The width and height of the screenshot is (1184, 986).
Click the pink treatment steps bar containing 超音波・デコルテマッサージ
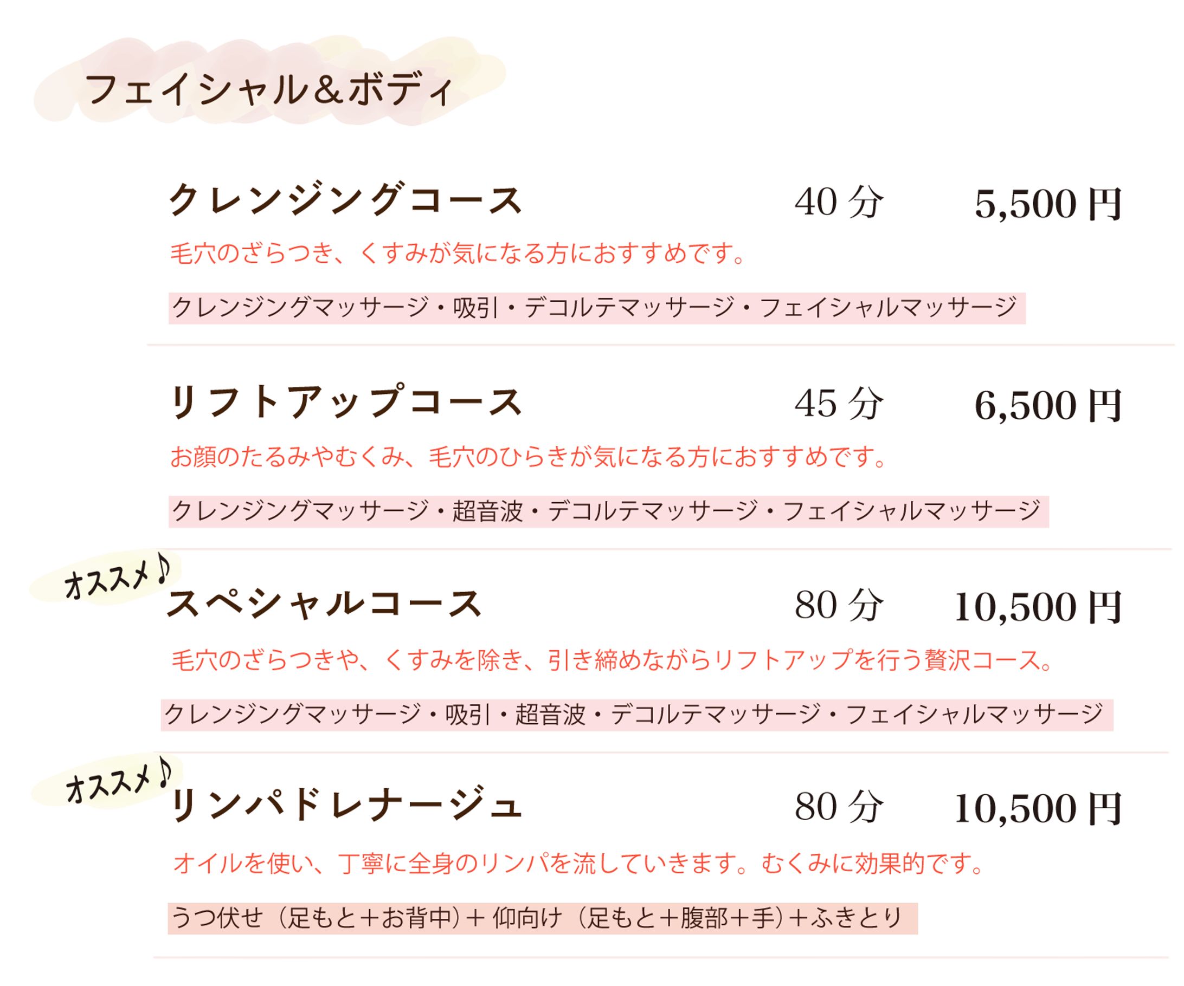pos(608,511)
